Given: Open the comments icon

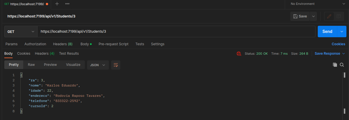Looking at the screenshot, I should pyautogui.click(x=339, y=16).
